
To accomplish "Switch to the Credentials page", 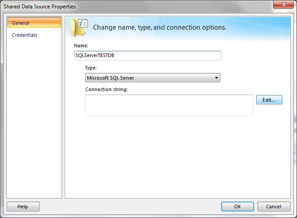I will click(25, 35).
